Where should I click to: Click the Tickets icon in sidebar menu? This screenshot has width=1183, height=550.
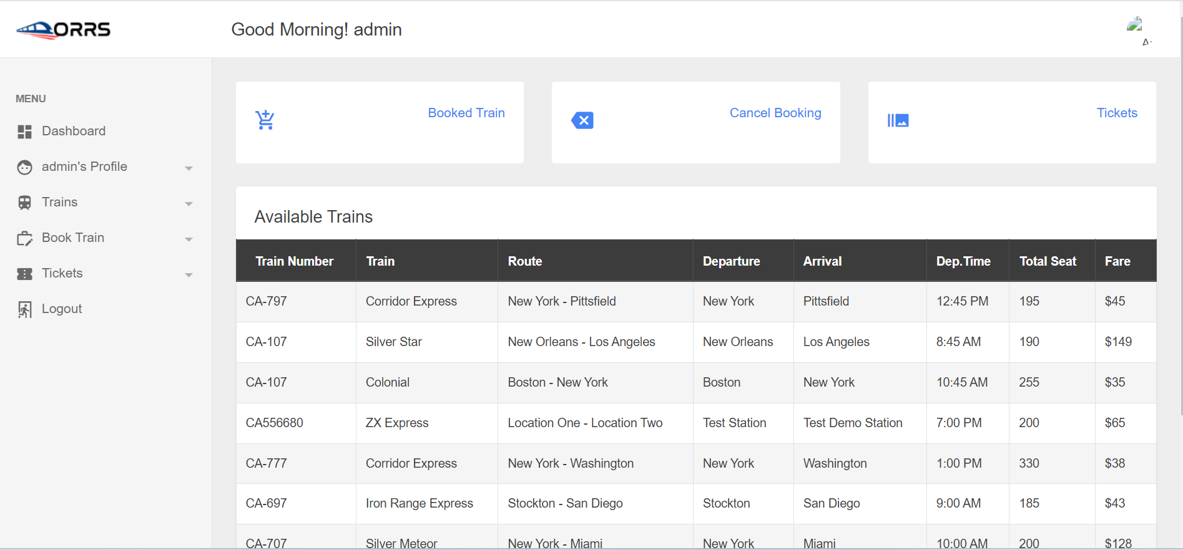(x=24, y=274)
